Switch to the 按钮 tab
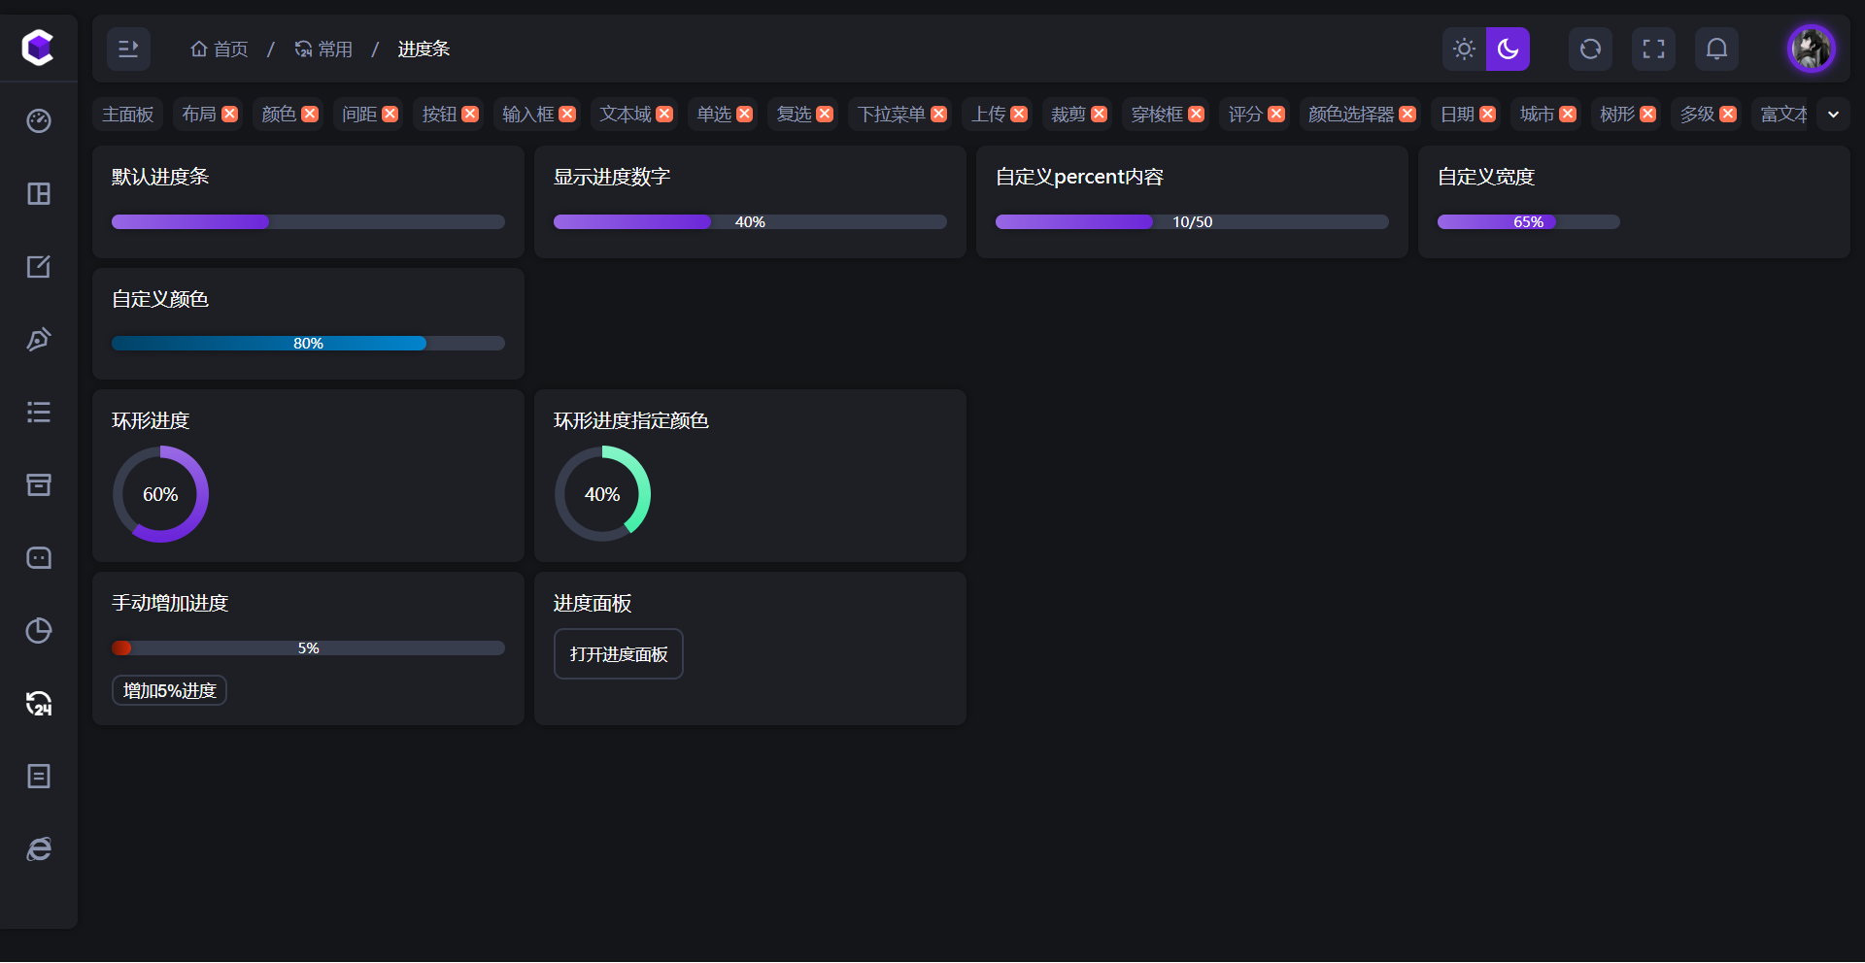 tap(439, 115)
